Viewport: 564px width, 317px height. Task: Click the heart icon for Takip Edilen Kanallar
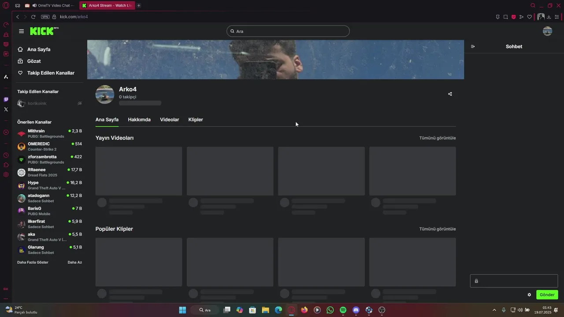20,73
